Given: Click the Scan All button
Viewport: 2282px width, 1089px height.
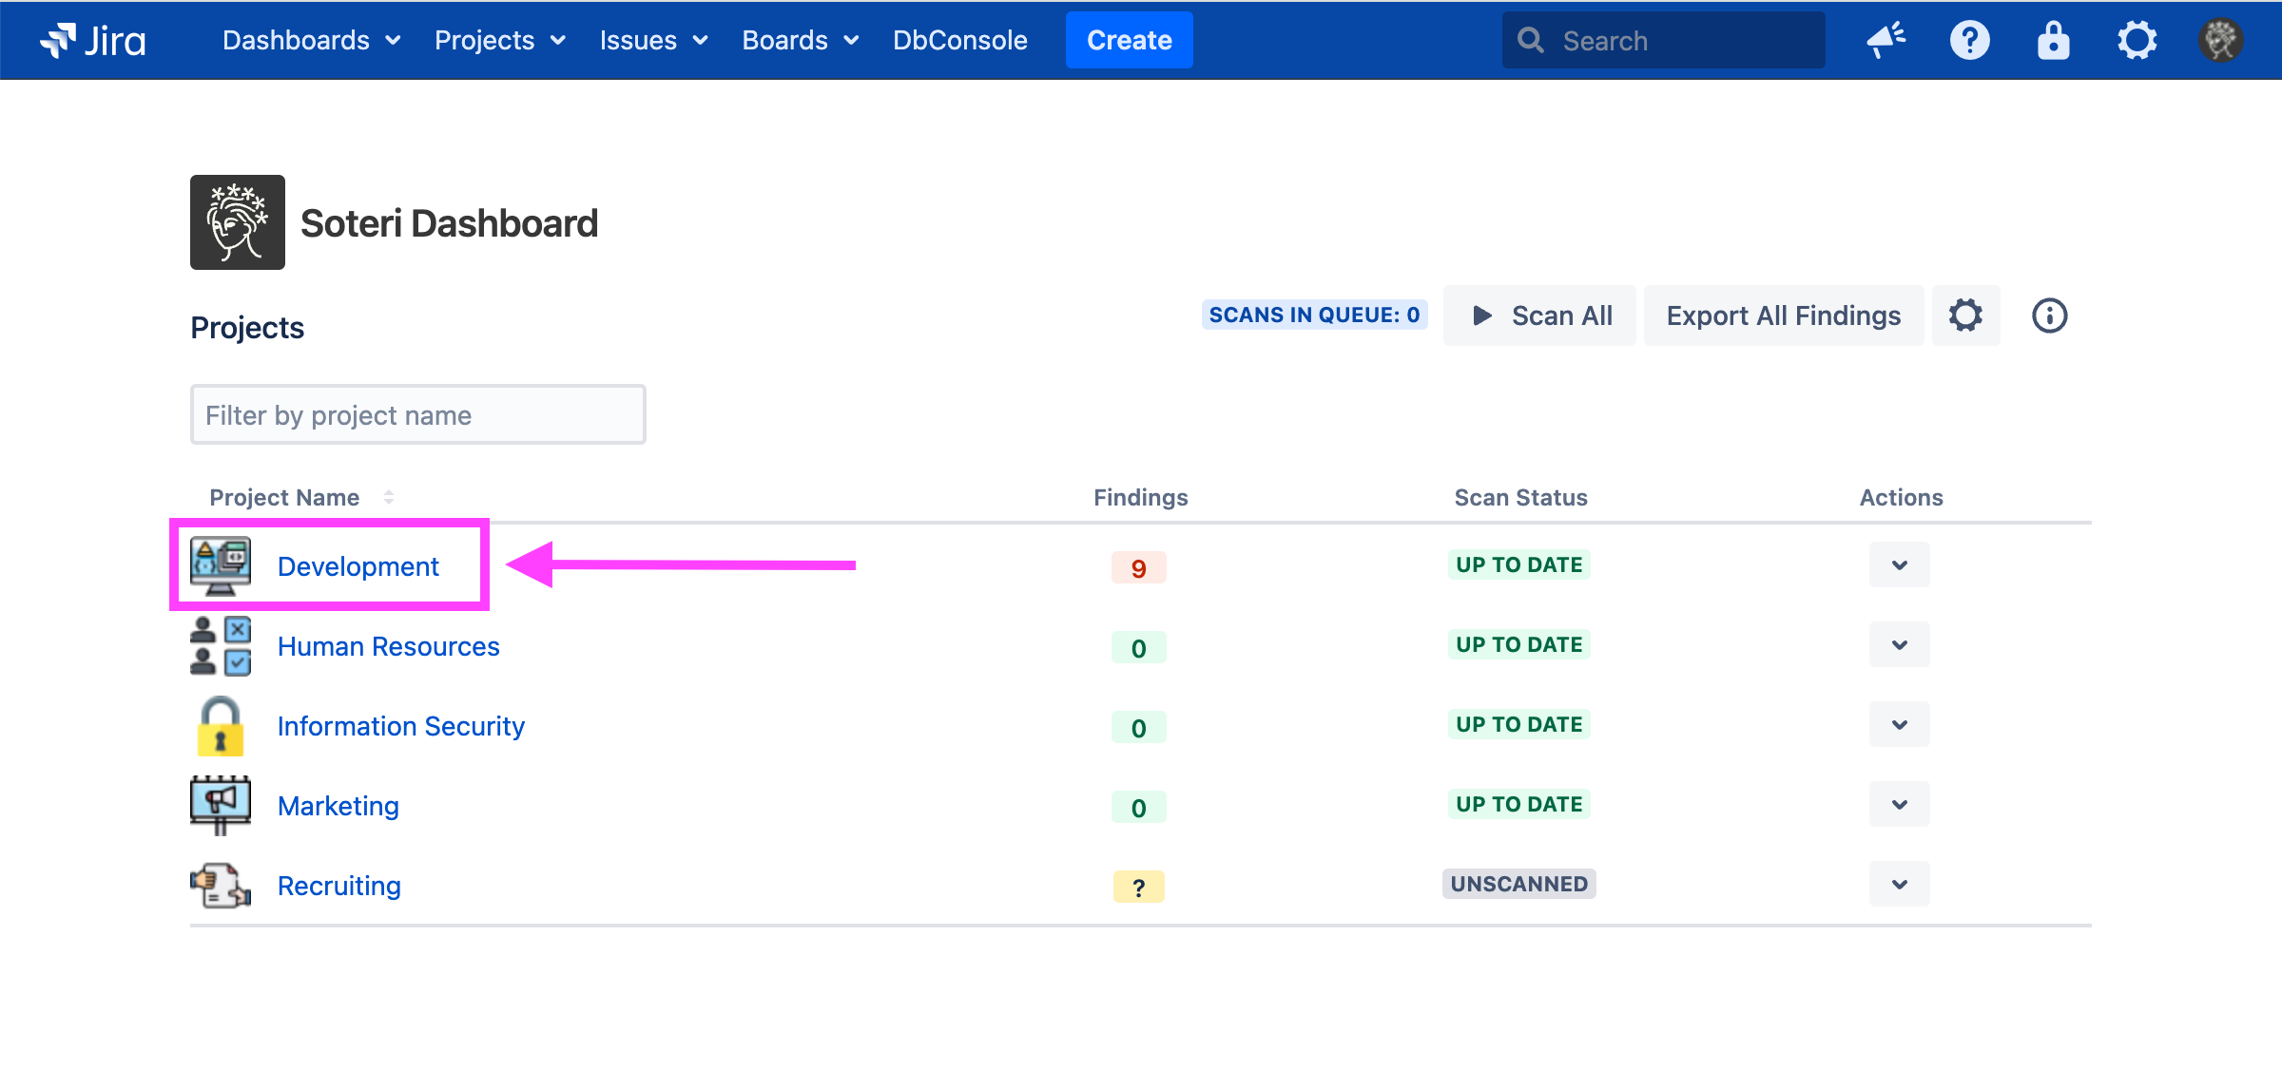Looking at the screenshot, I should (x=1540, y=315).
